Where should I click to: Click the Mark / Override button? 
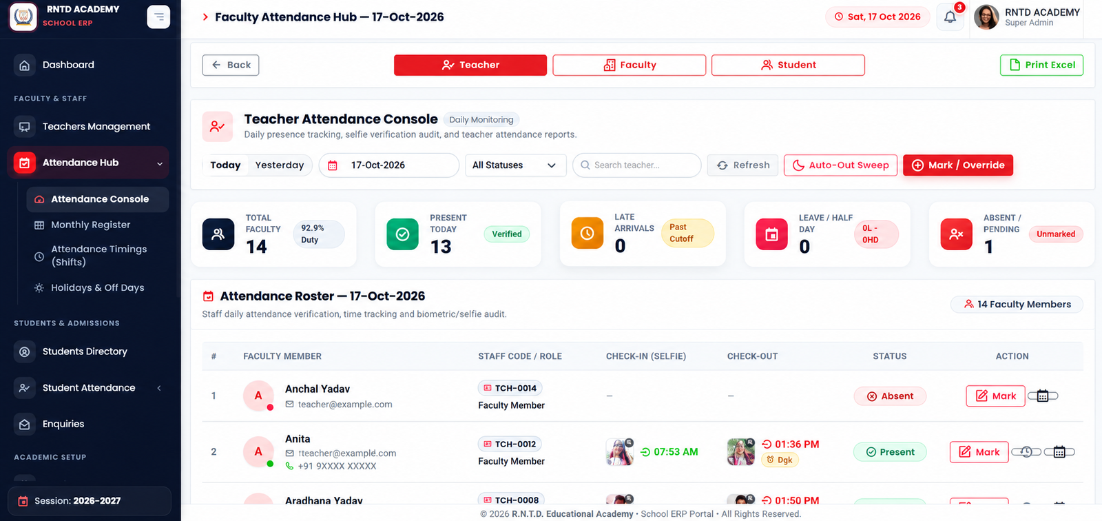[958, 165]
